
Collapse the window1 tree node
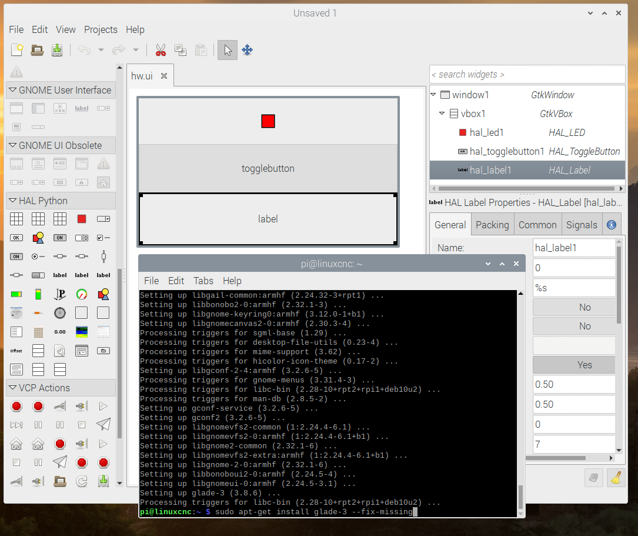[x=434, y=94]
